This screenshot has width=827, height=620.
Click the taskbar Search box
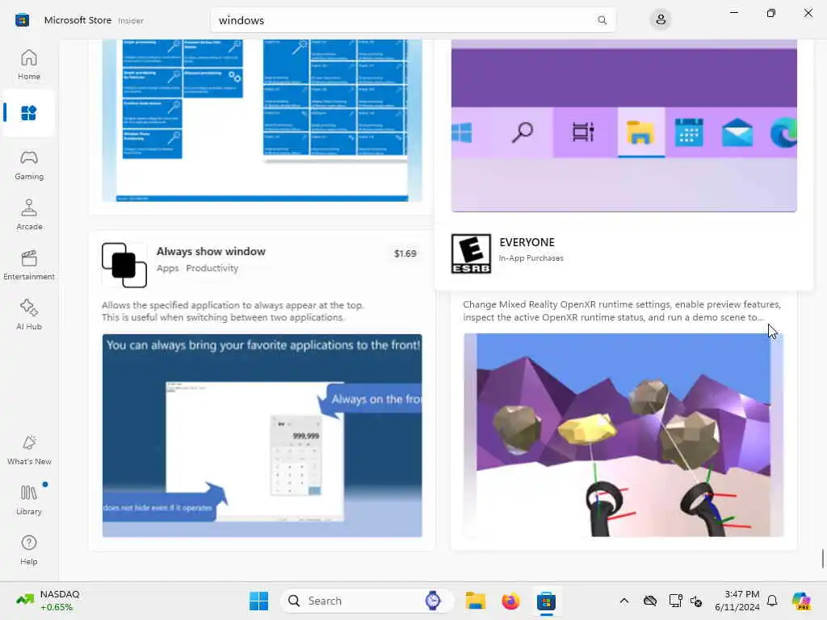(367, 601)
